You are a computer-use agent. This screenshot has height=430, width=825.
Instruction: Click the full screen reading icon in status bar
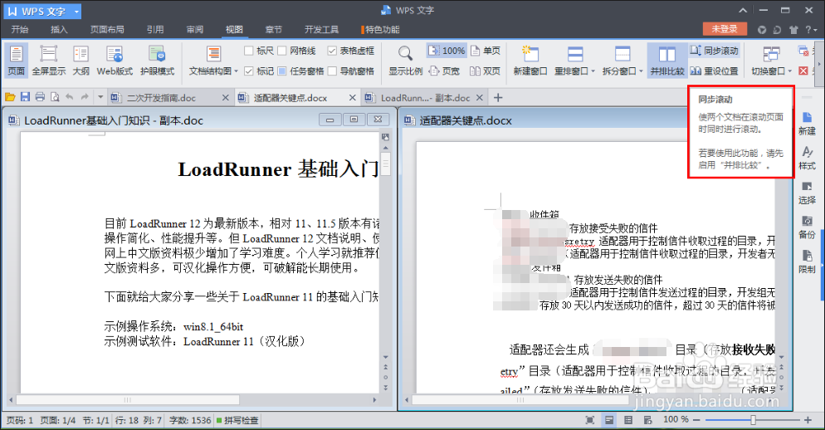(x=590, y=420)
